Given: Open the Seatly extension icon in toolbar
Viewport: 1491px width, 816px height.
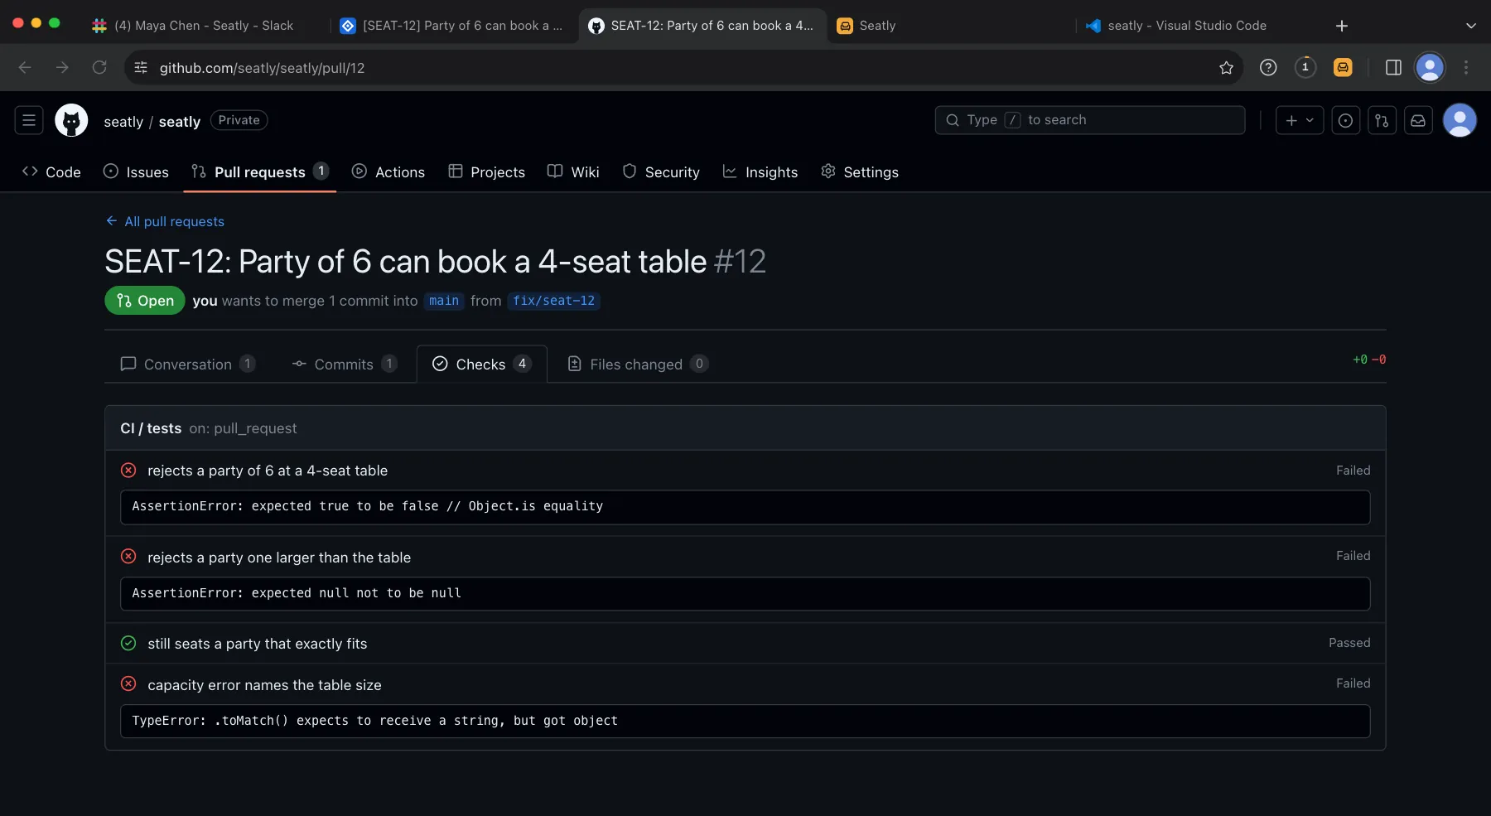Looking at the screenshot, I should pos(1343,68).
